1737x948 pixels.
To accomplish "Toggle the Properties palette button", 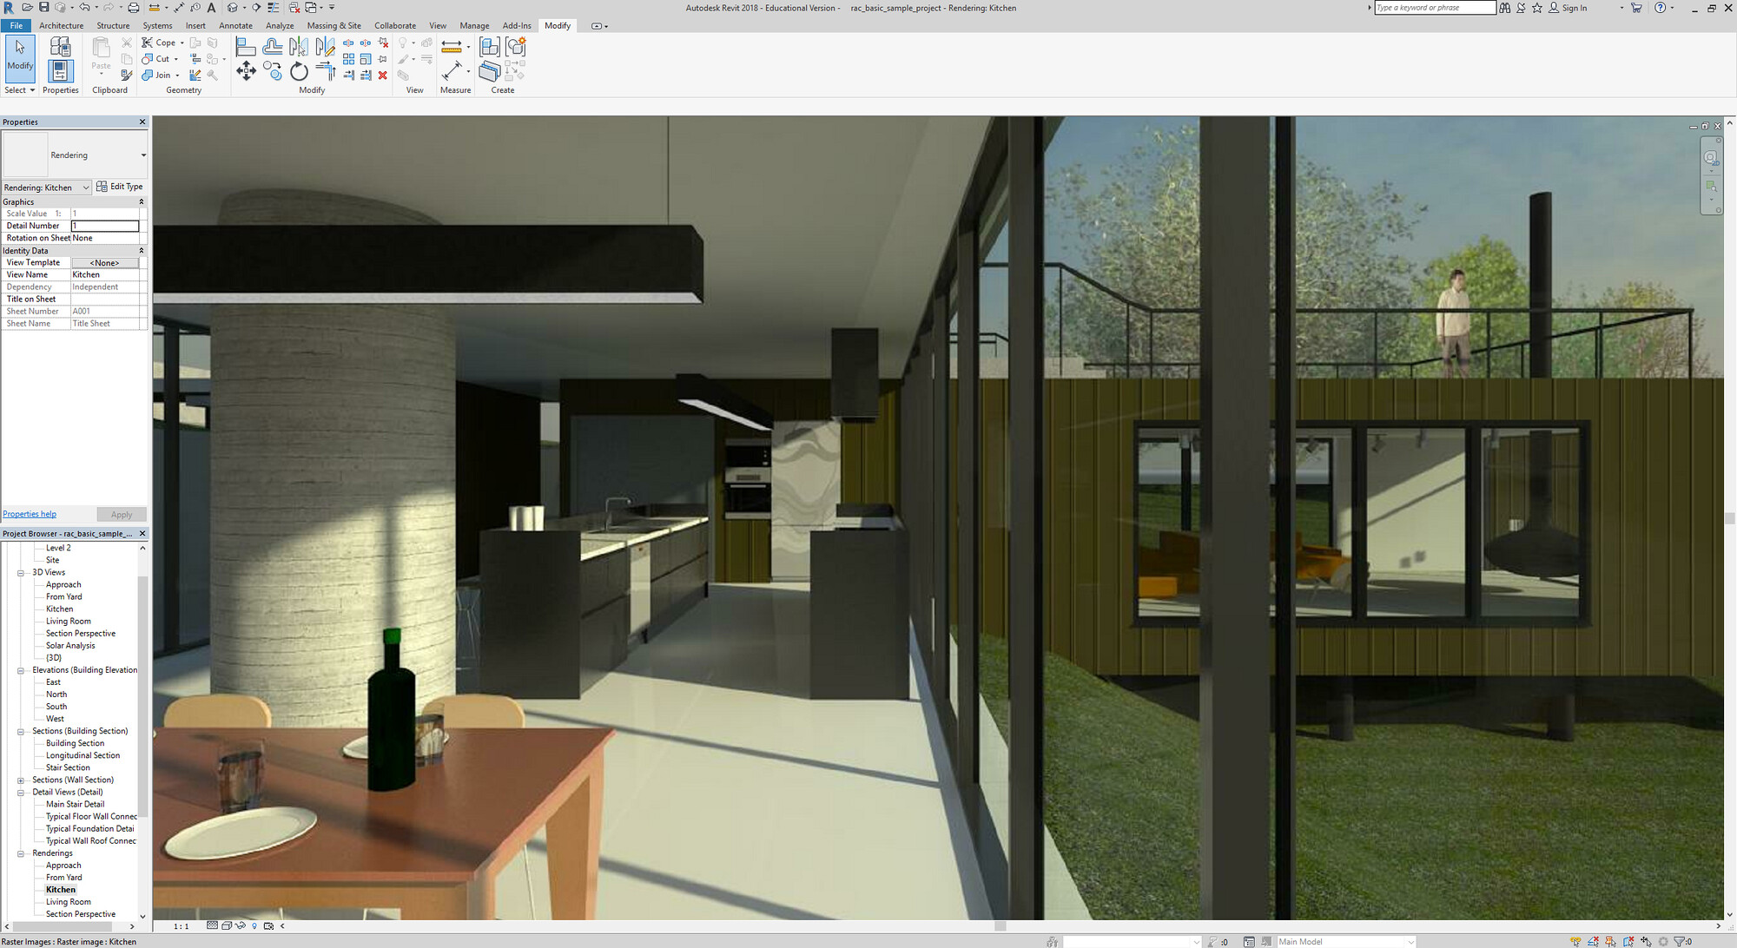I will point(60,71).
